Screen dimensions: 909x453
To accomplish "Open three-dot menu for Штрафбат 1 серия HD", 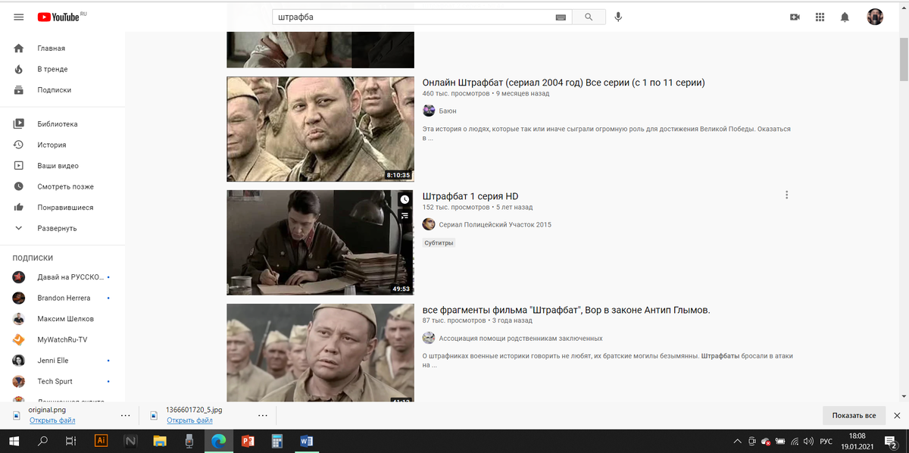I will pos(786,195).
